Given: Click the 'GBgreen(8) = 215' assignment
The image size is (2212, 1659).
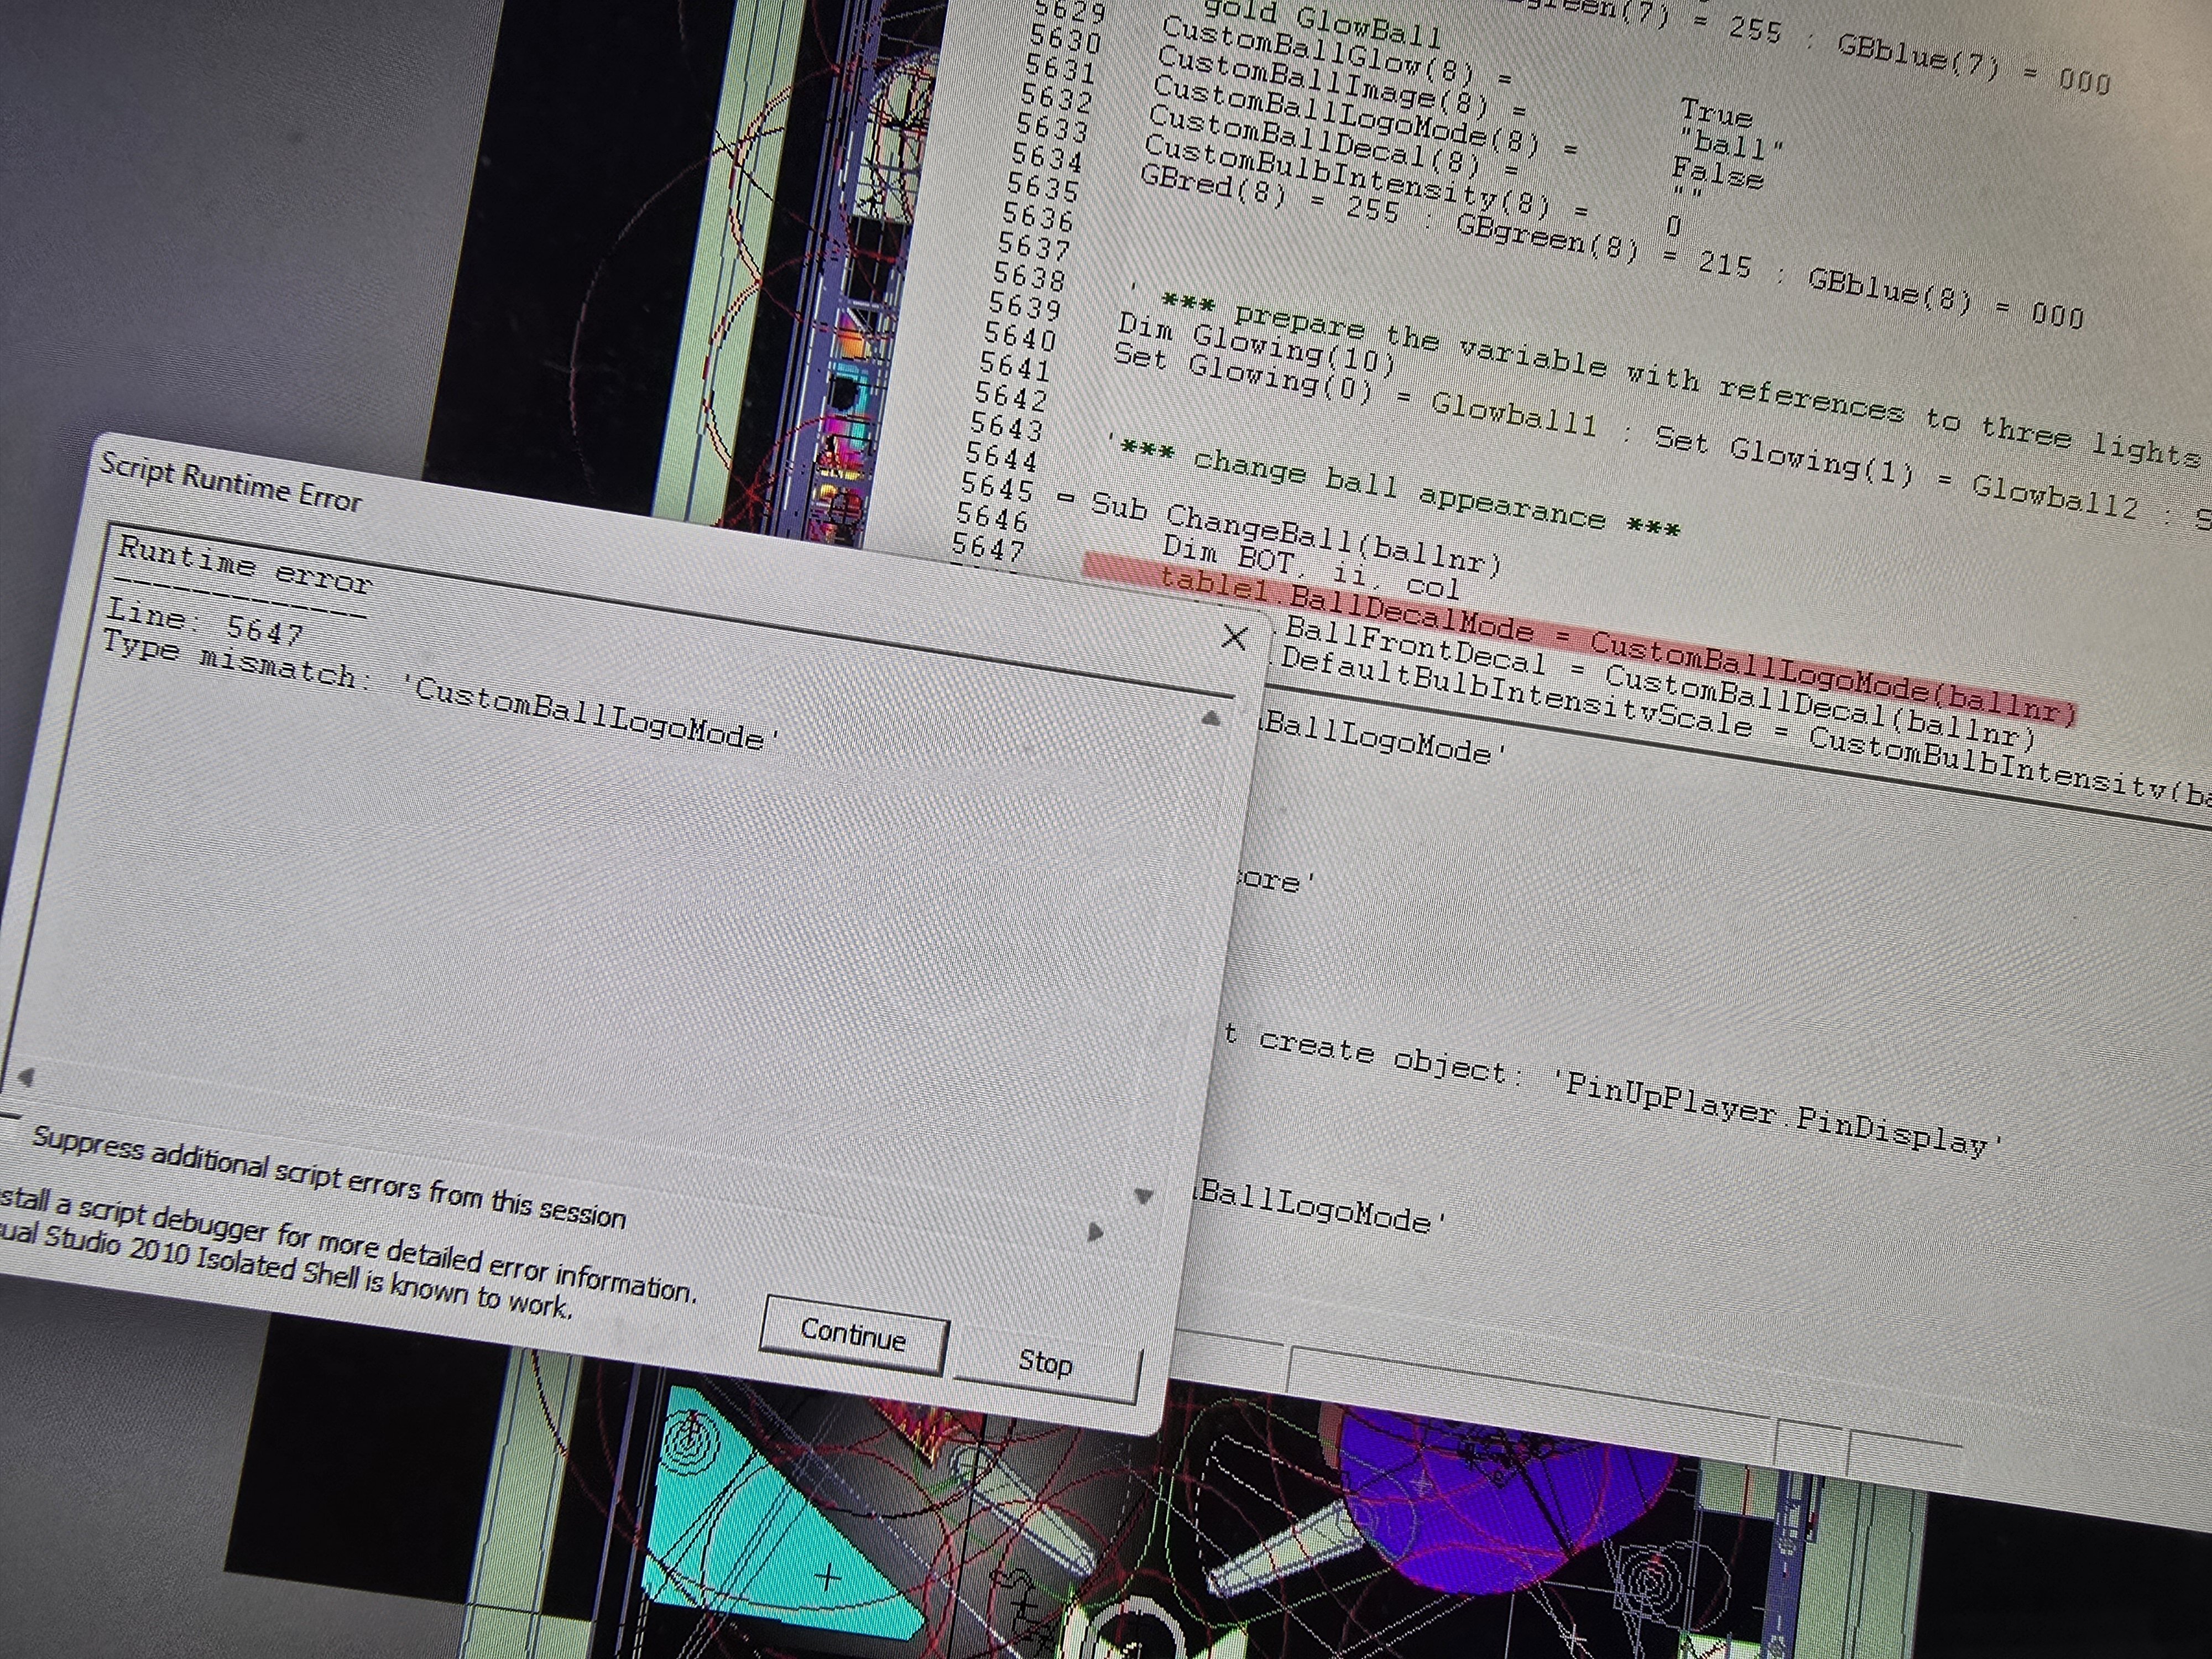Looking at the screenshot, I should (1603, 246).
